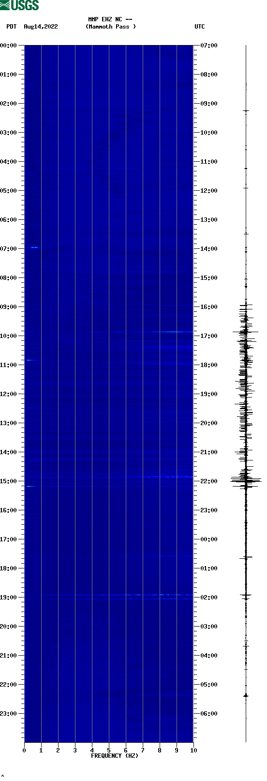Click the 08:00 UTC time label
Screen dimensions: 267x781
pyautogui.click(x=209, y=75)
